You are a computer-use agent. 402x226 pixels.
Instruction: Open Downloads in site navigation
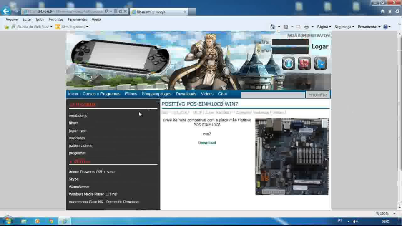[186, 94]
